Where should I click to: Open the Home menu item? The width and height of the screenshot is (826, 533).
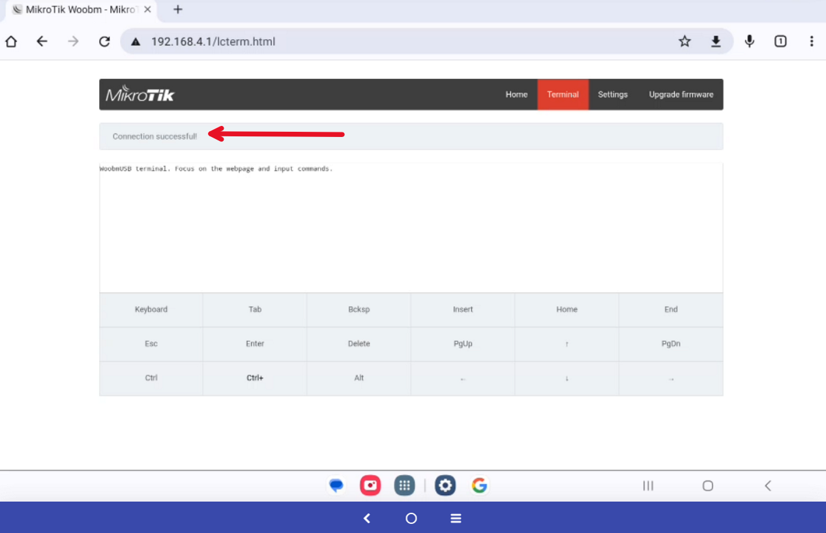pos(516,95)
